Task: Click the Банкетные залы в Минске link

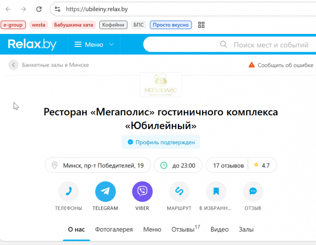Action: point(56,65)
